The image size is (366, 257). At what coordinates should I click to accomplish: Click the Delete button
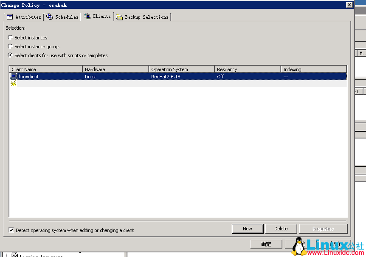(281, 228)
